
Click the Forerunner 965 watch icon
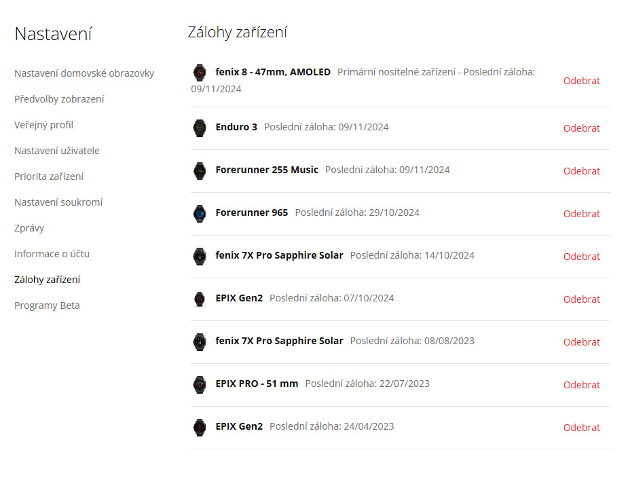click(200, 214)
